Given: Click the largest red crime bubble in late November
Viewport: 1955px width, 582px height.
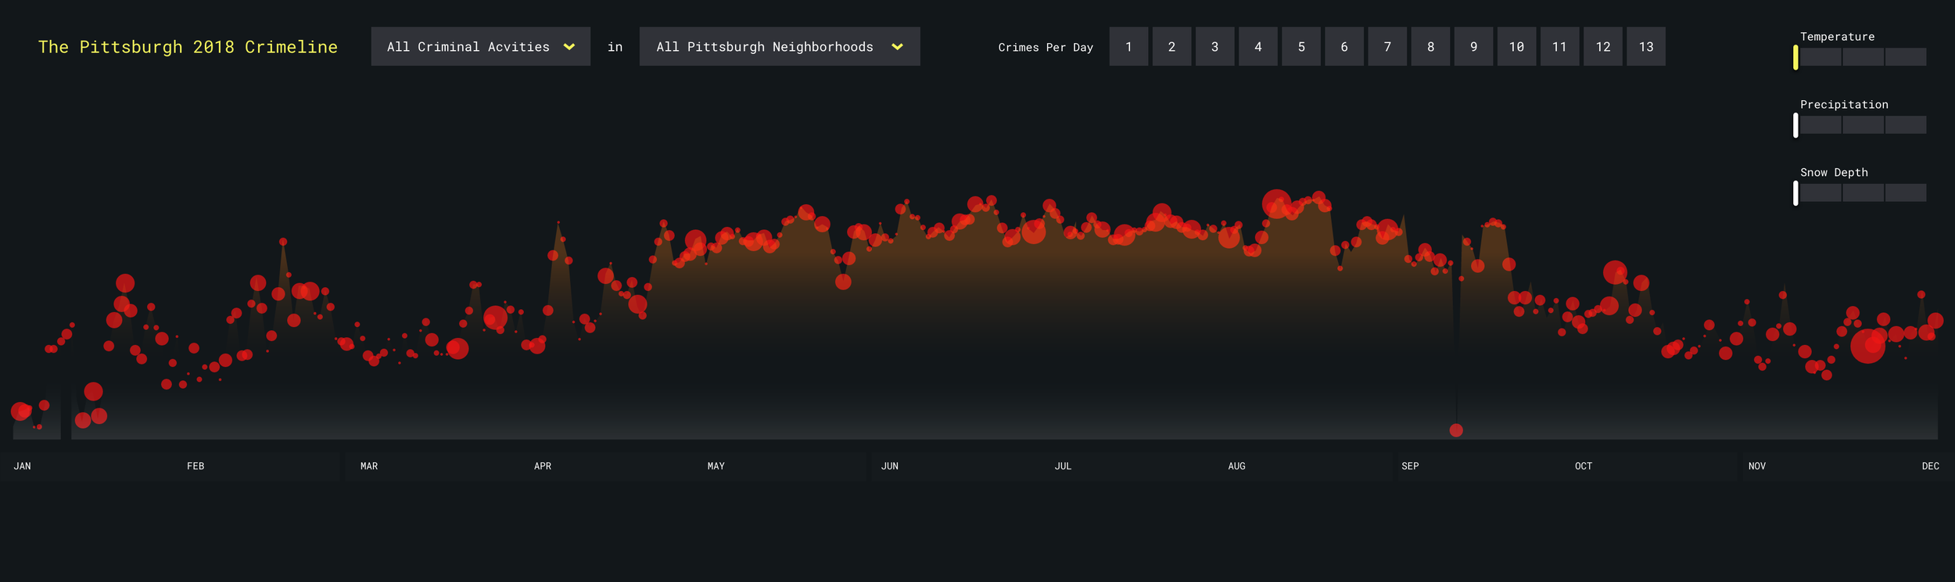Looking at the screenshot, I should 1868,346.
